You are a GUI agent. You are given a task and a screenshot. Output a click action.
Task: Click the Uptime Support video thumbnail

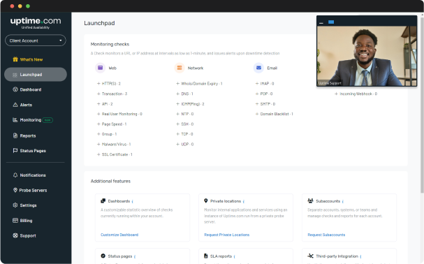pyautogui.click(x=367, y=57)
